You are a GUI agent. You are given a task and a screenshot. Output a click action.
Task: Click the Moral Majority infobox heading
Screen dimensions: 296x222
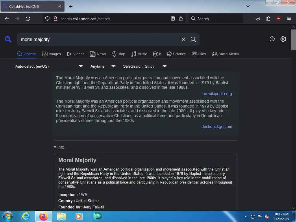coord(77,160)
